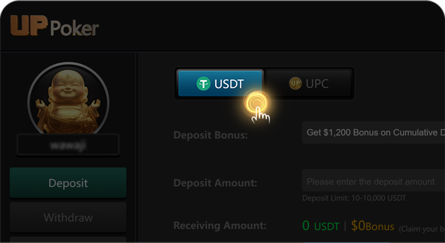Image resolution: width=445 pixels, height=243 pixels.
Task: Click the UPPoker logo
Action: point(54,27)
